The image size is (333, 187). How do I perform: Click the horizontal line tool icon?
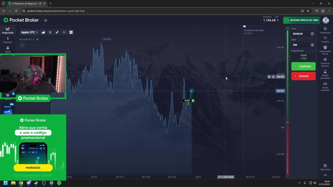(64, 32)
